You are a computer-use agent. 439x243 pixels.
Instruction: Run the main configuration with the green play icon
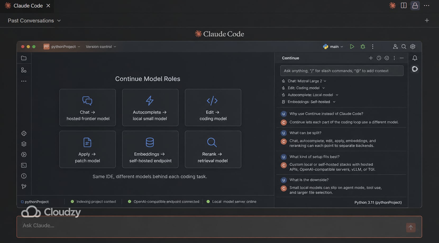coord(352,46)
